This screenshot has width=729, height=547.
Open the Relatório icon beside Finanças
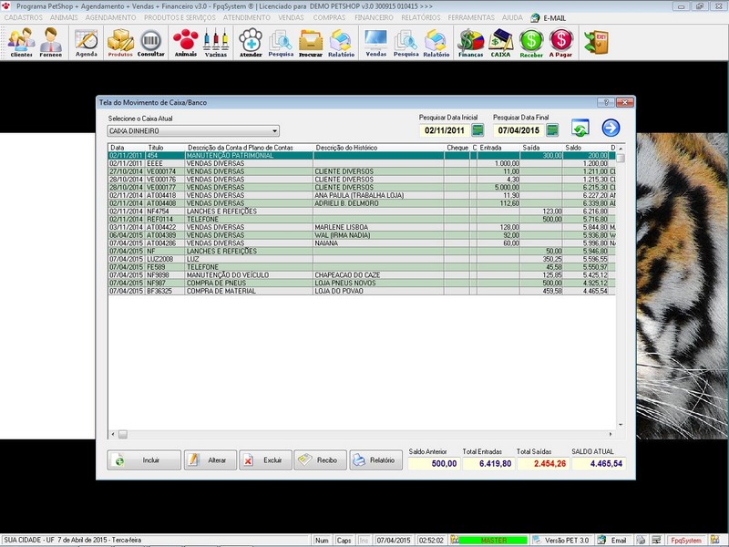coord(436,42)
